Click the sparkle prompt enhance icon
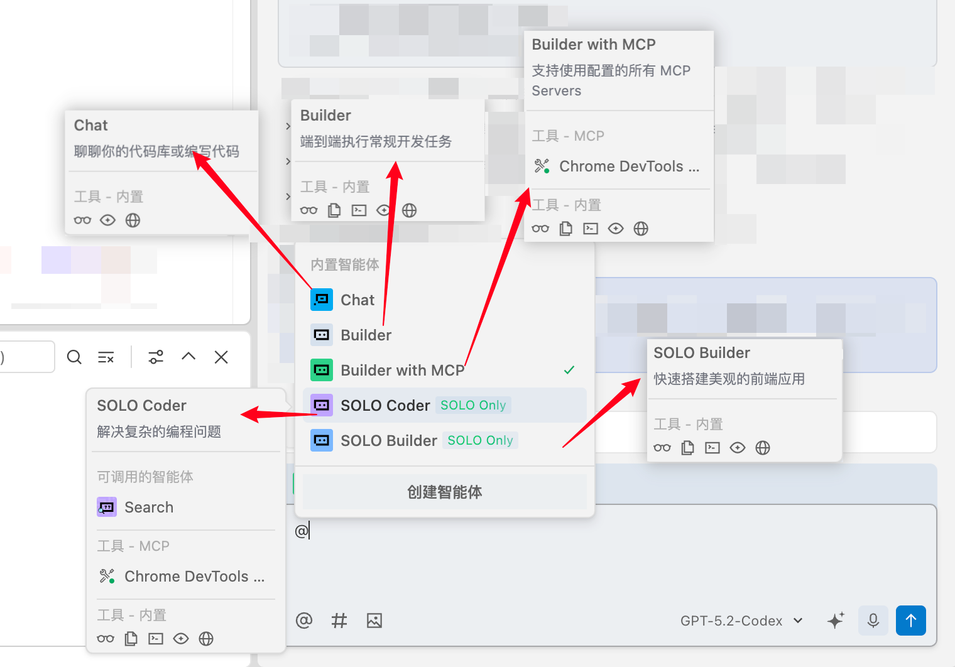The width and height of the screenshot is (955, 667). (836, 621)
